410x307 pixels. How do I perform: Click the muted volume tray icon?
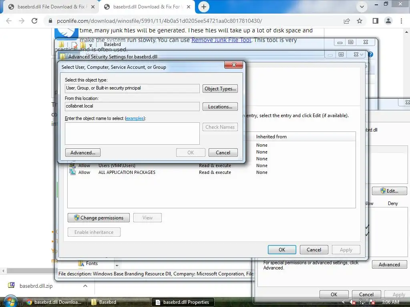click(x=352, y=302)
